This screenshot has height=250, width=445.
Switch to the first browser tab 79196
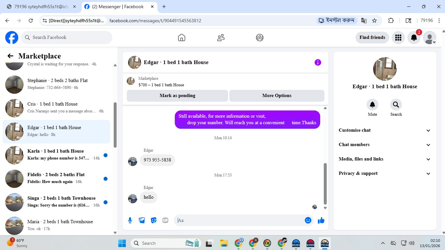click(41, 7)
